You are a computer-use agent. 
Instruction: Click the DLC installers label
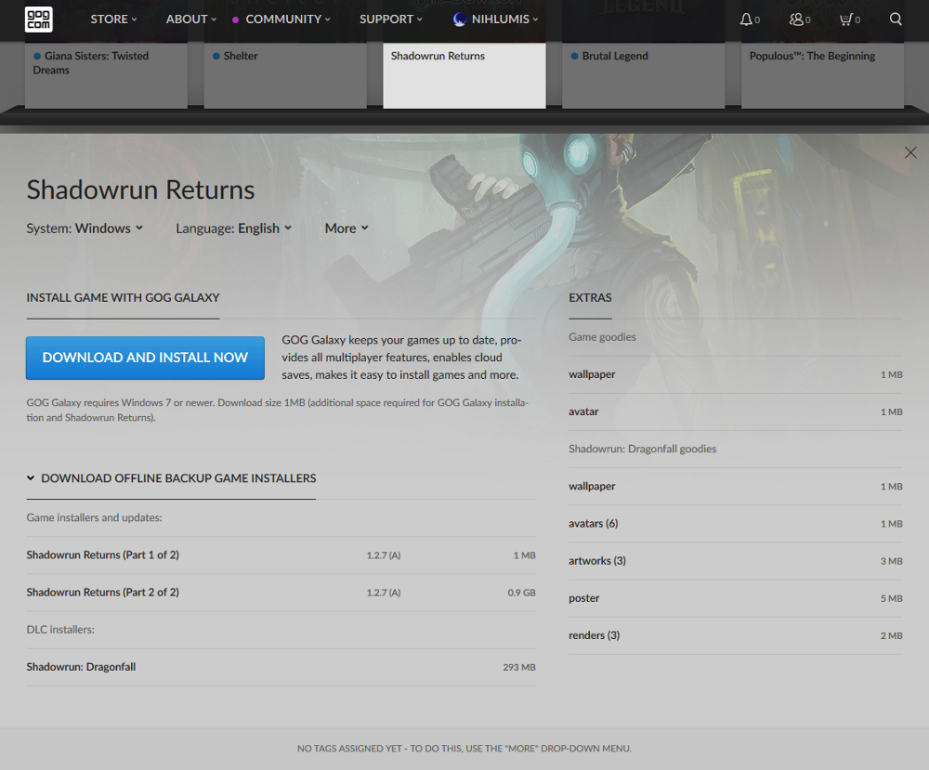click(60, 630)
